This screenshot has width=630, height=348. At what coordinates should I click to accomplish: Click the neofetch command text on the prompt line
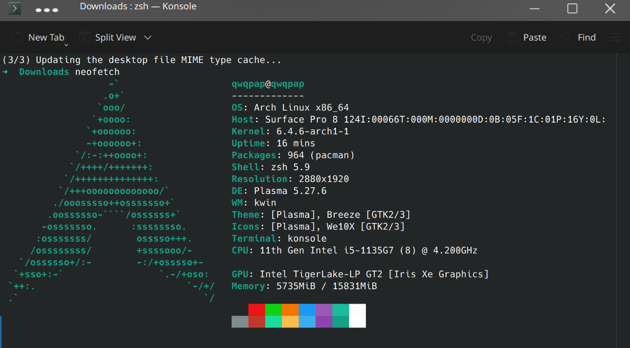[x=97, y=72]
